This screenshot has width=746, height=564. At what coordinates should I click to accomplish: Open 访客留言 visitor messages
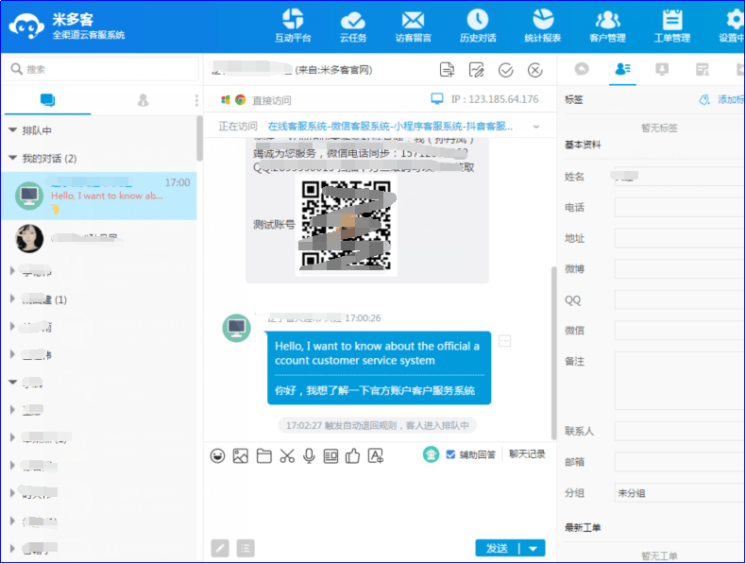pyautogui.click(x=413, y=26)
